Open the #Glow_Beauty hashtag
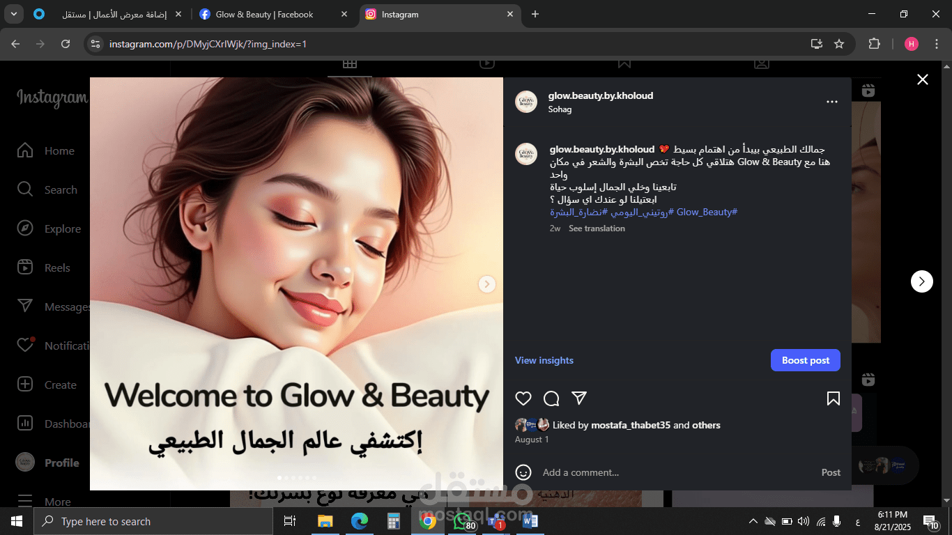 click(x=707, y=212)
